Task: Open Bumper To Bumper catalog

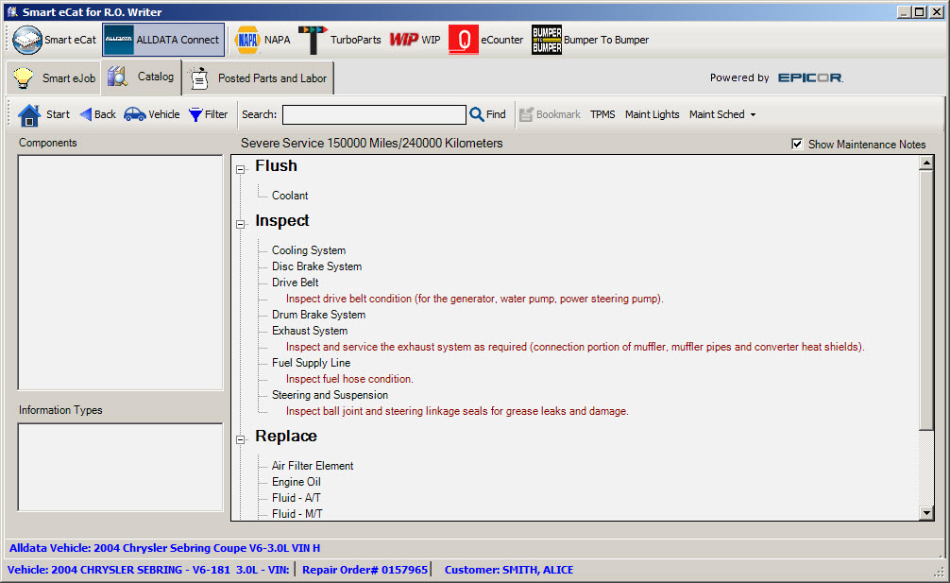Action: pos(547,40)
